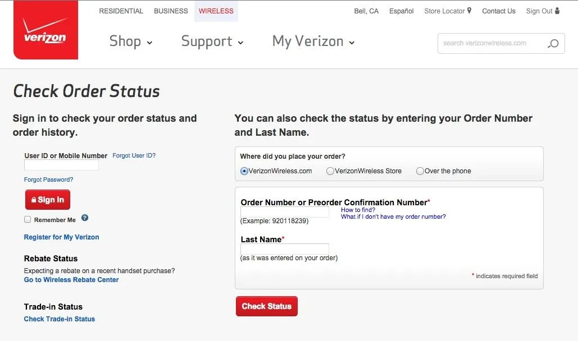This screenshot has width=578, height=341.
Task: Open the Business tab
Action: click(x=171, y=11)
